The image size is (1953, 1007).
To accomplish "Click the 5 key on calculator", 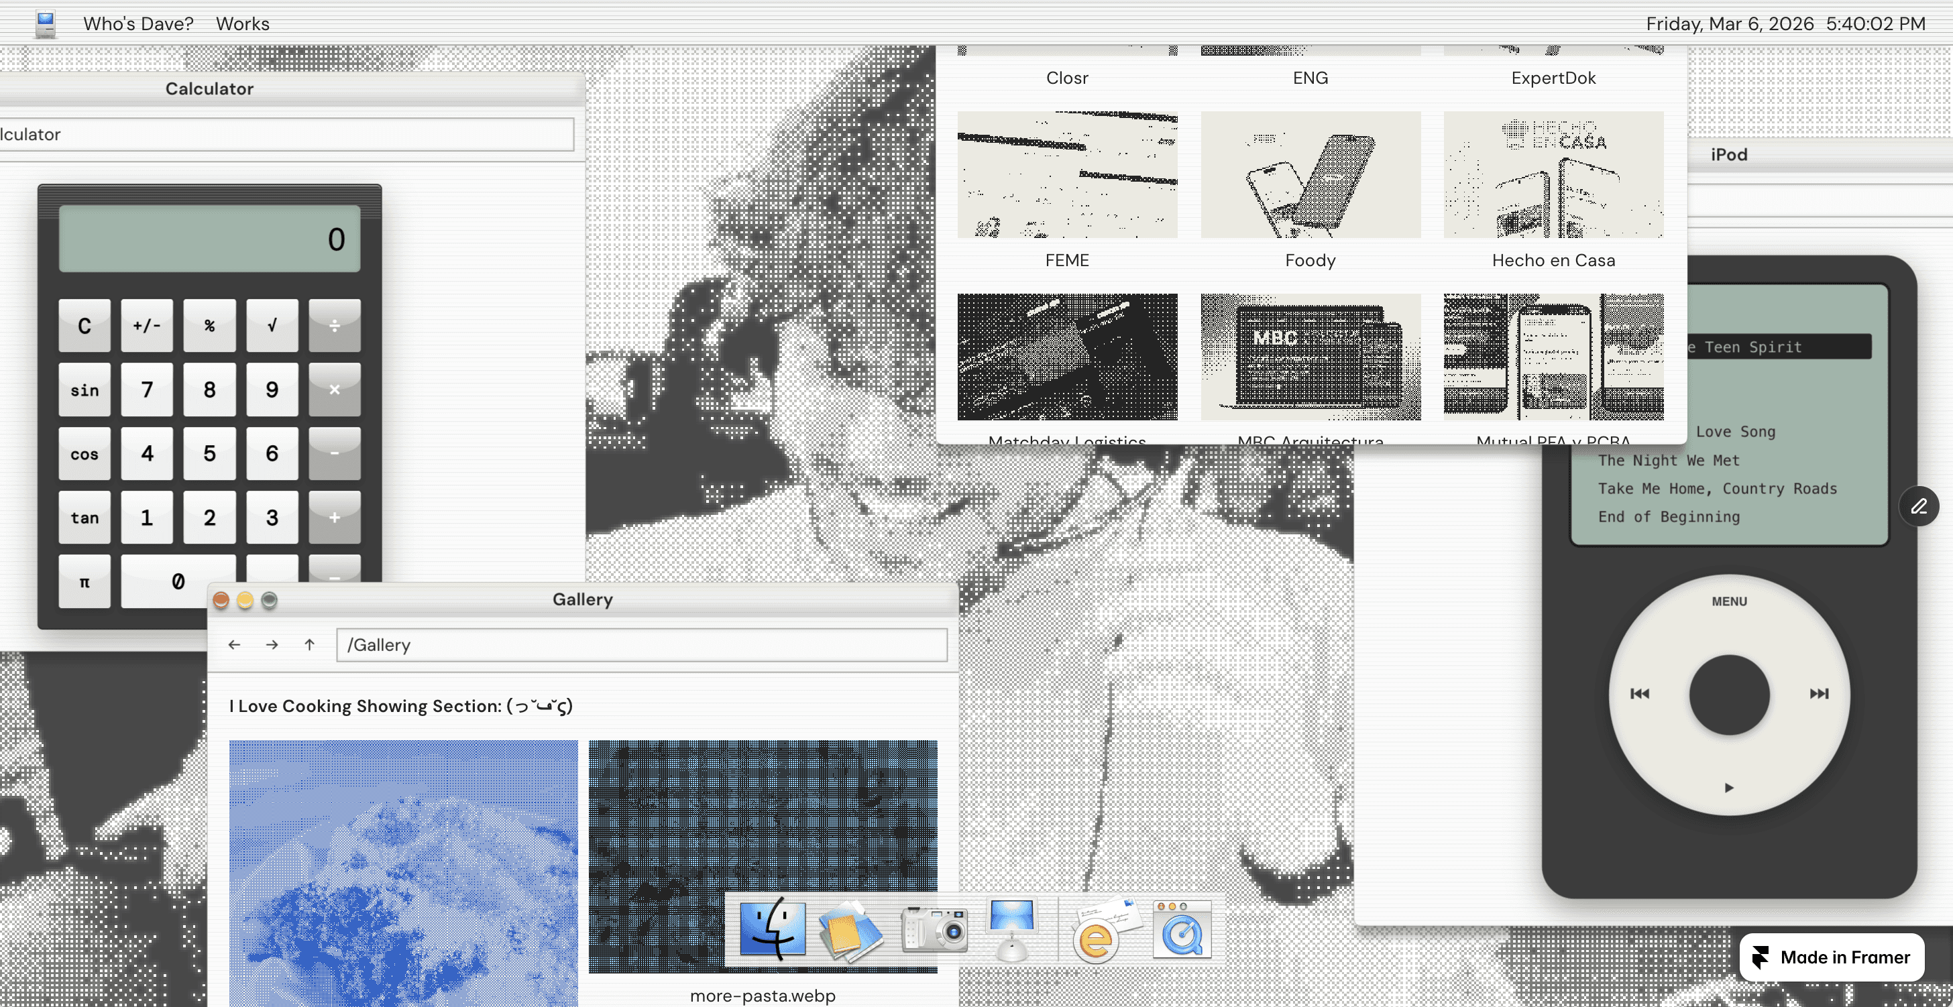I will [209, 453].
